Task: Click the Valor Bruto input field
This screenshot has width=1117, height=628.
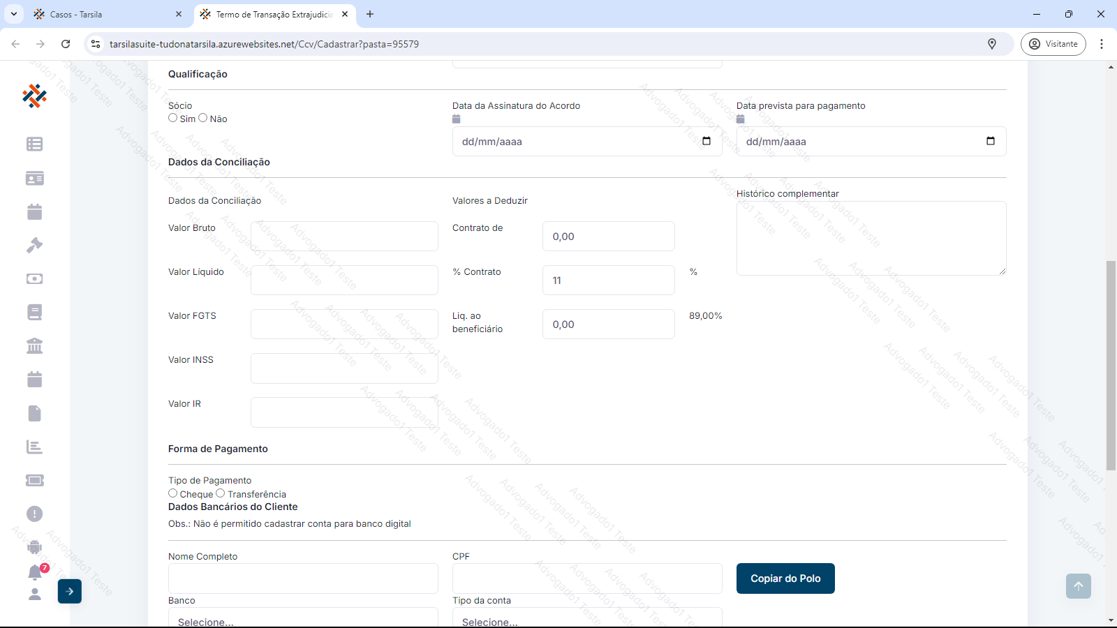Action: [x=344, y=237]
